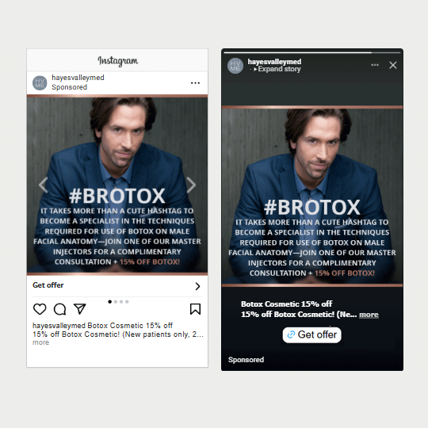Click the story progress bar at top

(312, 52)
